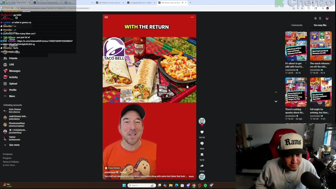Like the video with the heart icon
This screenshot has height=189, width=336.
pos(202,132)
